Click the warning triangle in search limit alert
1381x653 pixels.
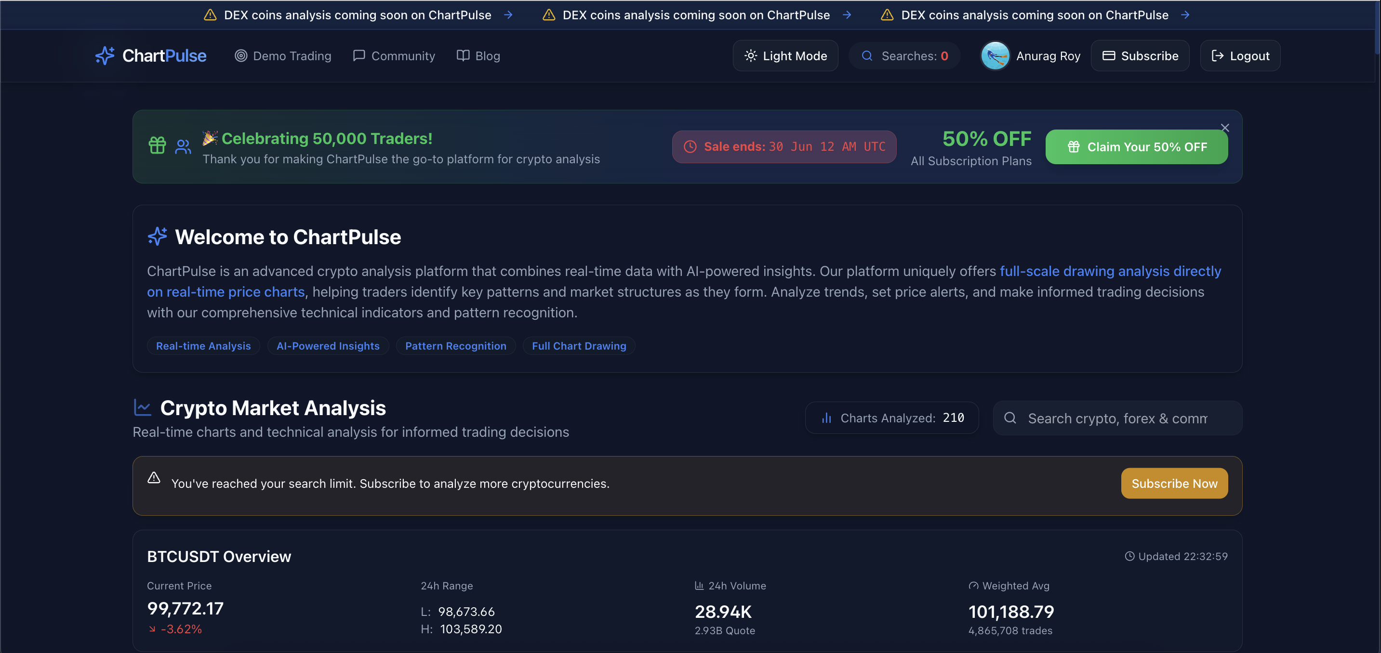[154, 478]
